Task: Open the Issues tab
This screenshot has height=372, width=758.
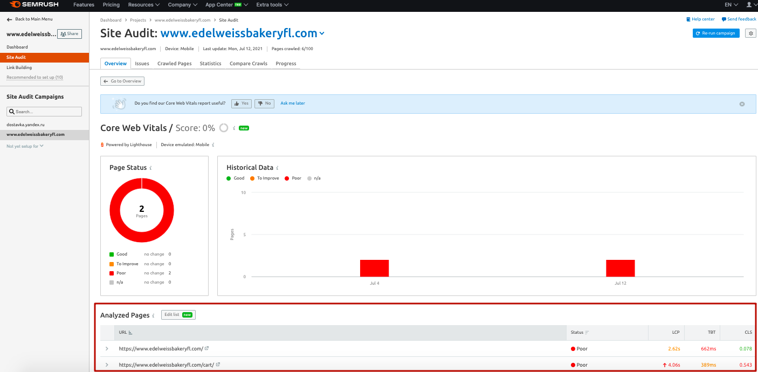Action: (x=142, y=64)
